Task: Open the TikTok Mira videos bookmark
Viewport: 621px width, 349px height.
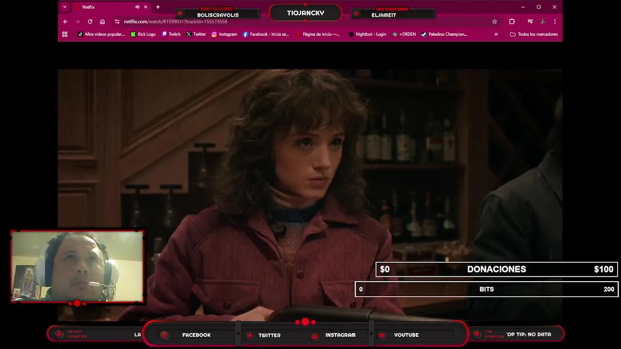Action: pyautogui.click(x=101, y=34)
